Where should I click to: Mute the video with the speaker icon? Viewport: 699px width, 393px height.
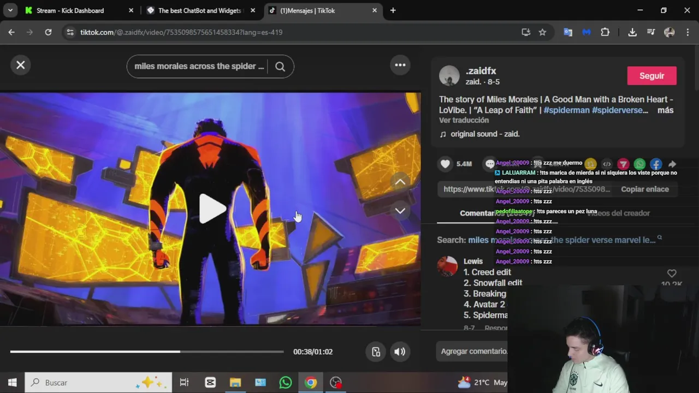(x=400, y=352)
